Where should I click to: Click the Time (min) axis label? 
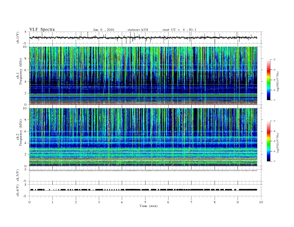pos(148,206)
